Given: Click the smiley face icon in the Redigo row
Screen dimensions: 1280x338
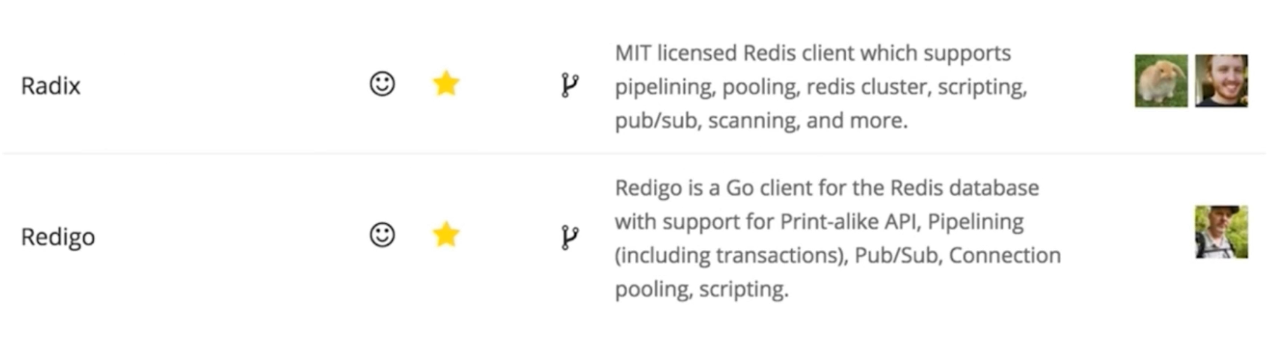Looking at the screenshot, I should [382, 235].
